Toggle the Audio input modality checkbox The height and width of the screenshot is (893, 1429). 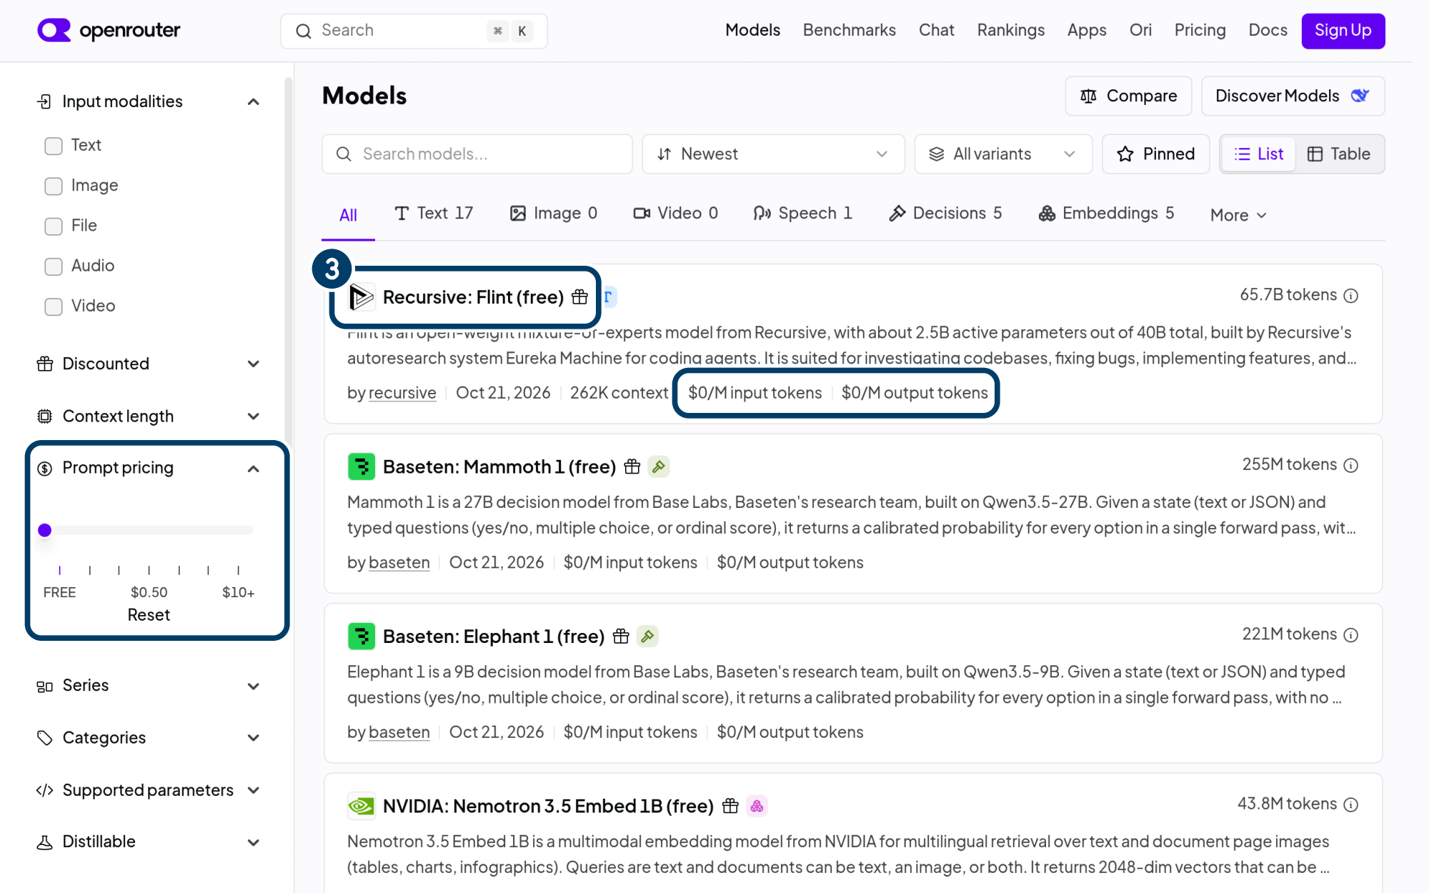(54, 266)
